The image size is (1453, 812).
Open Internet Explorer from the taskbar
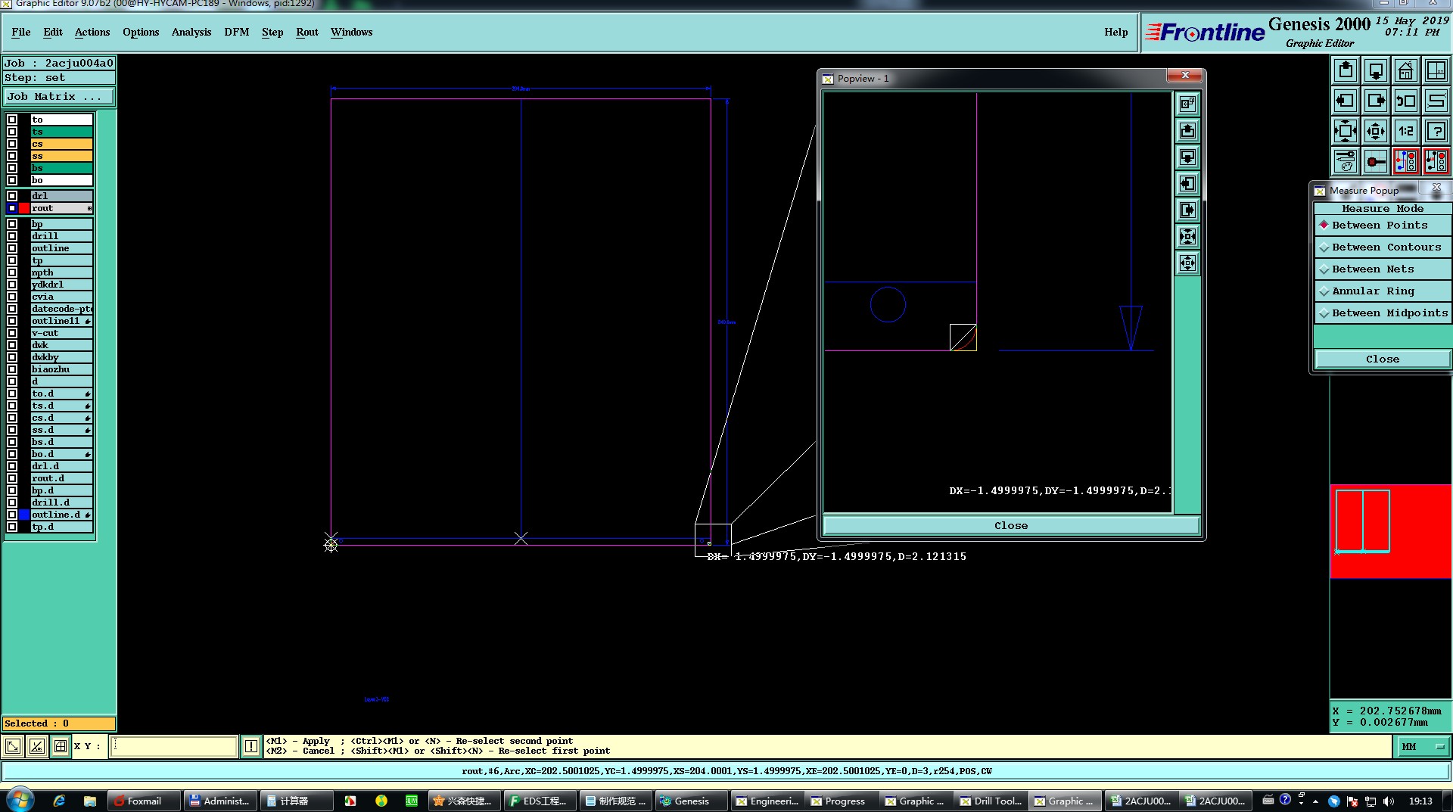pos(59,801)
